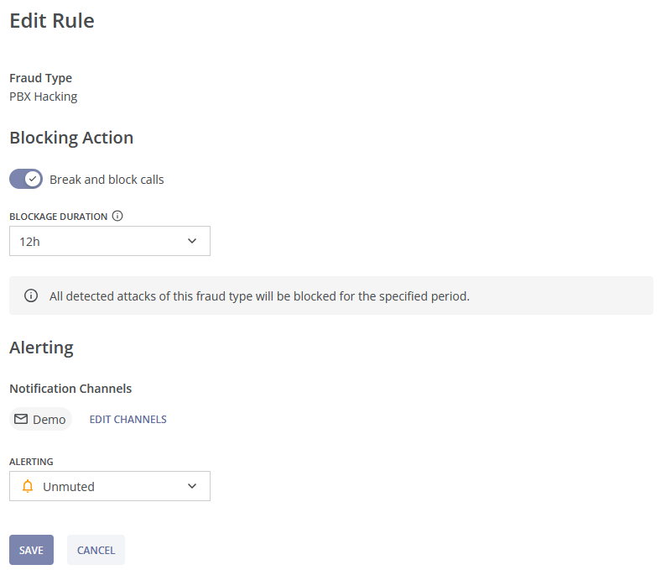Click the 'All detected attacks' notice text
Viewport: 661px width, 570px height.
click(259, 296)
